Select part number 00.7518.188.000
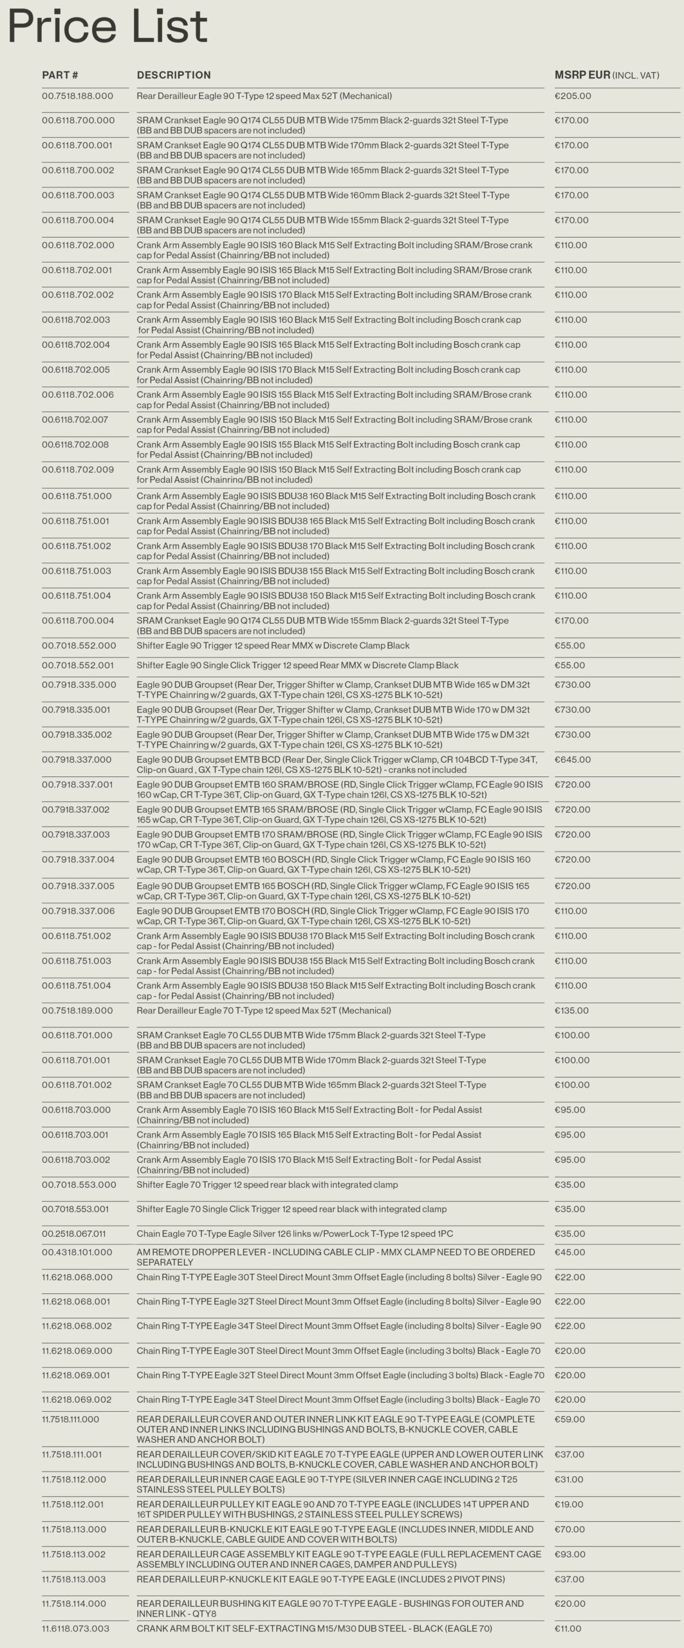 [77, 96]
